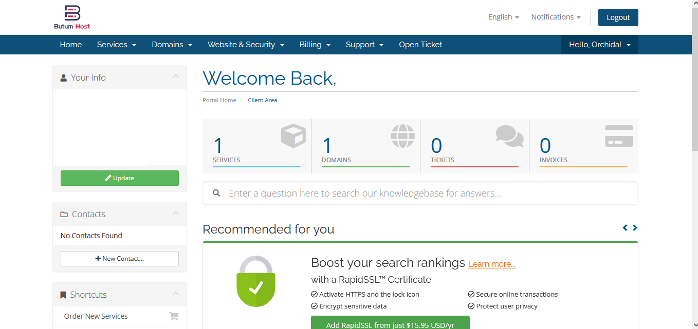Click the Tickets chat bubbles icon
Screen dimensions: 698x329
point(509,136)
